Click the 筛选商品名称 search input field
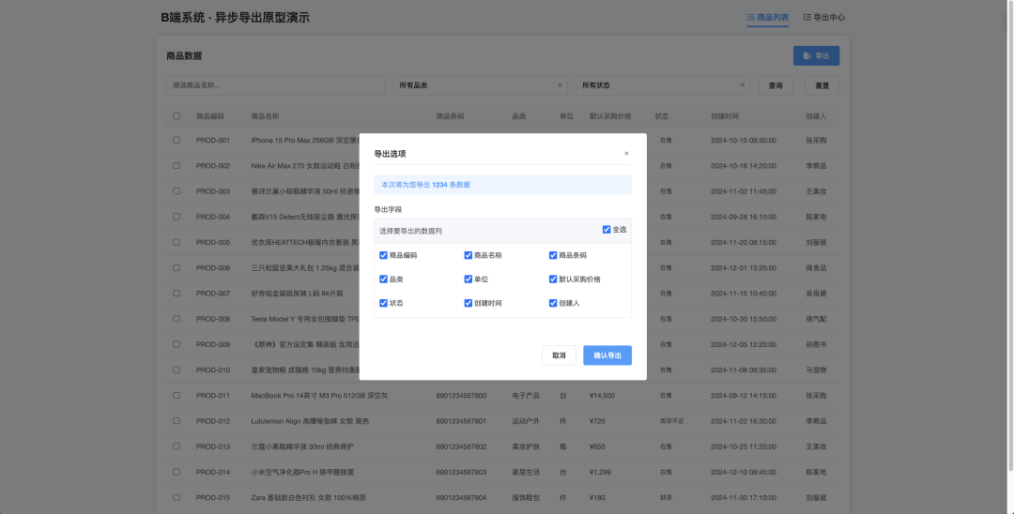The image size is (1014, 514). point(276,85)
